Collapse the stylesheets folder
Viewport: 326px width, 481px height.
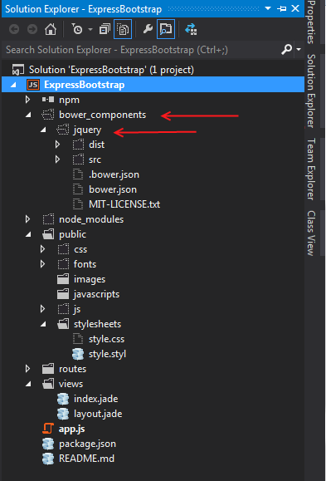43,324
